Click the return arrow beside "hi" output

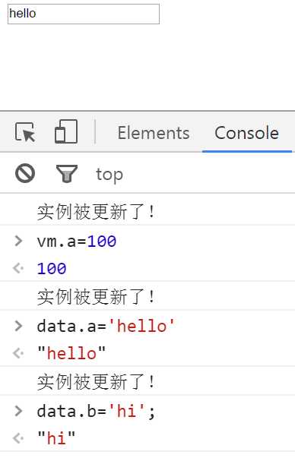coord(18,438)
